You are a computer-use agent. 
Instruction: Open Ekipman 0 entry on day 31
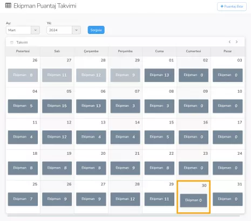[x=228, y=199]
